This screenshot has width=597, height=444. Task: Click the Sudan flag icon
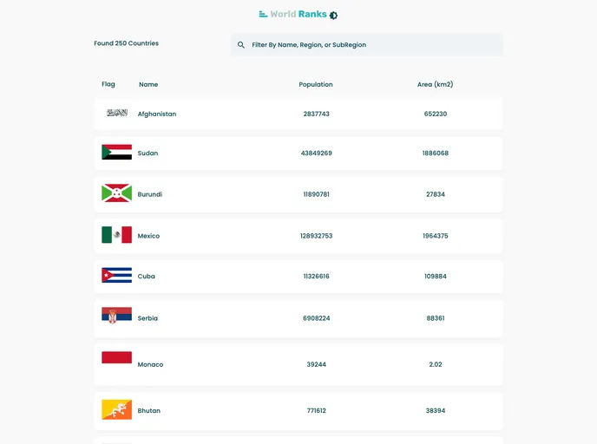point(117,153)
